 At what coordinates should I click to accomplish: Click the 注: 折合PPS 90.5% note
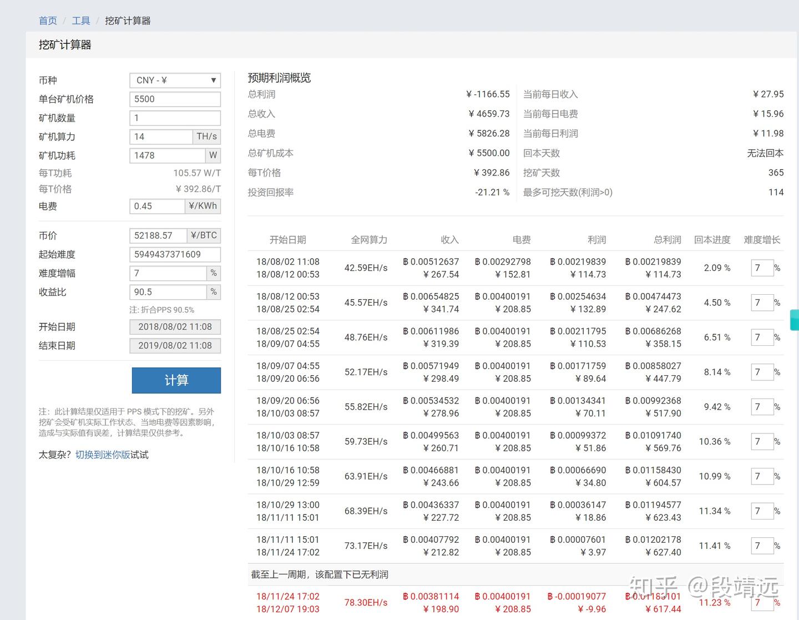coord(162,310)
